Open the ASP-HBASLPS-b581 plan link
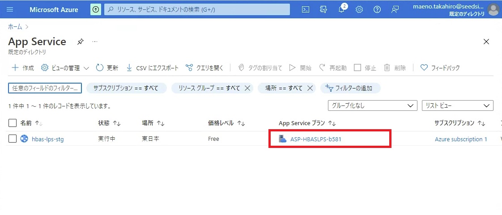This screenshot has height=215, width=502. pyautogui.click(x=319, y=139)
